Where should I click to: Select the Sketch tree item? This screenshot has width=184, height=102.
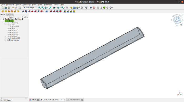[16, 27]
